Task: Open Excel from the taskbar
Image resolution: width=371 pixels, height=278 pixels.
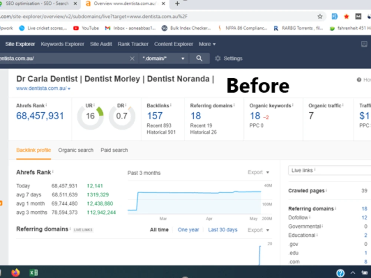Action: click(34, 272)
